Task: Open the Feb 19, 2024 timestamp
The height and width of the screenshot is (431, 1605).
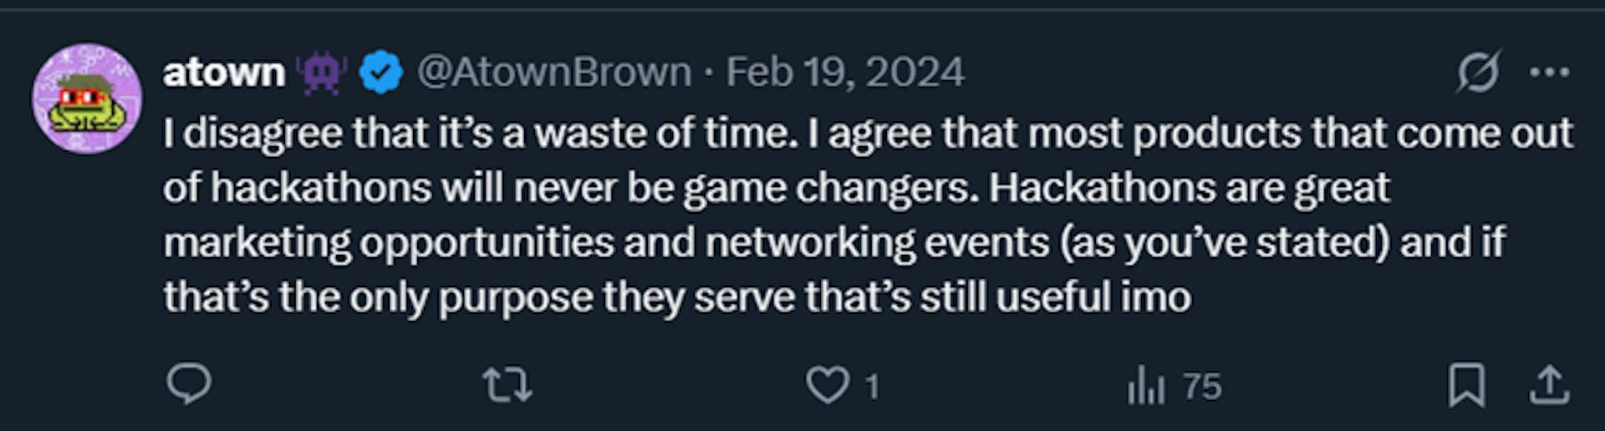Action: coord(845,73)
